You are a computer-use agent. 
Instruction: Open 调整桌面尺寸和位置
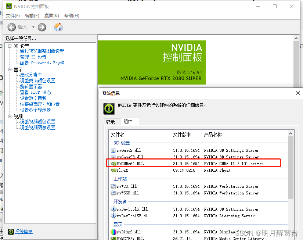pyautogui.click(x=40, y=104)
